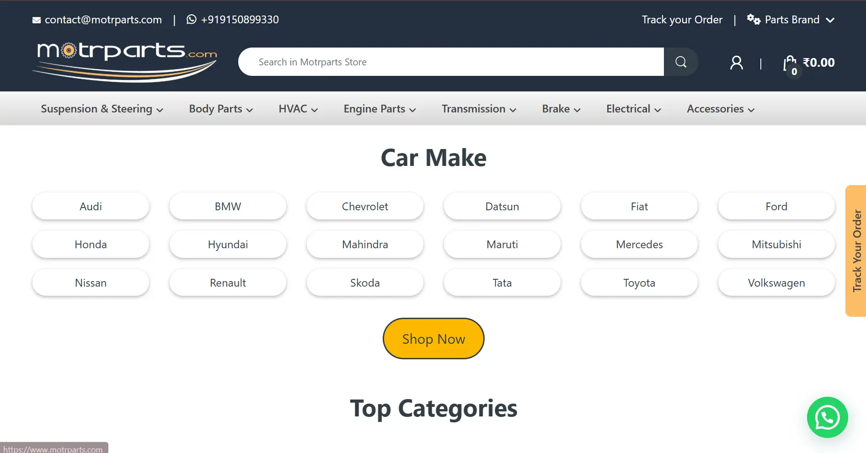Expand the Suspension & Steering menu
The width and height of the screenshot is (866, 453).
click(x=102, y=109)
